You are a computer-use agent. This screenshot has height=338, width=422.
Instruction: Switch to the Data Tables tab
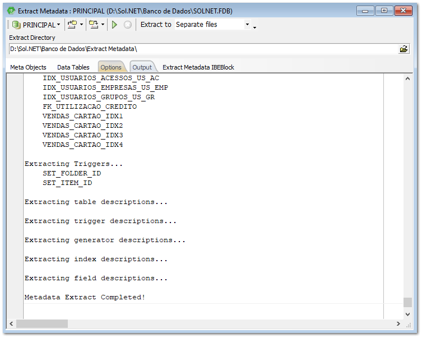73,67
